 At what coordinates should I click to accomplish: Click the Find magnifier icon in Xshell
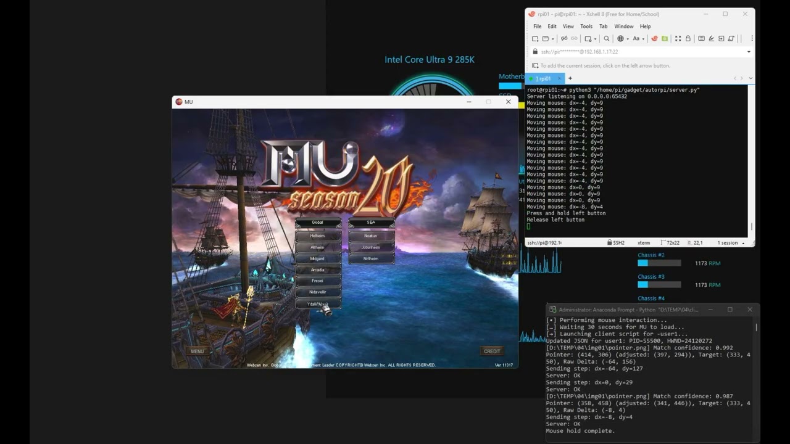tap(607, 38)
